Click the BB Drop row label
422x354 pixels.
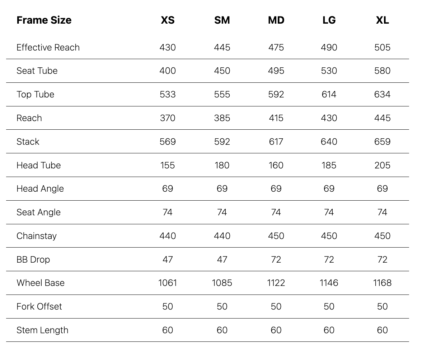(33, 259)
